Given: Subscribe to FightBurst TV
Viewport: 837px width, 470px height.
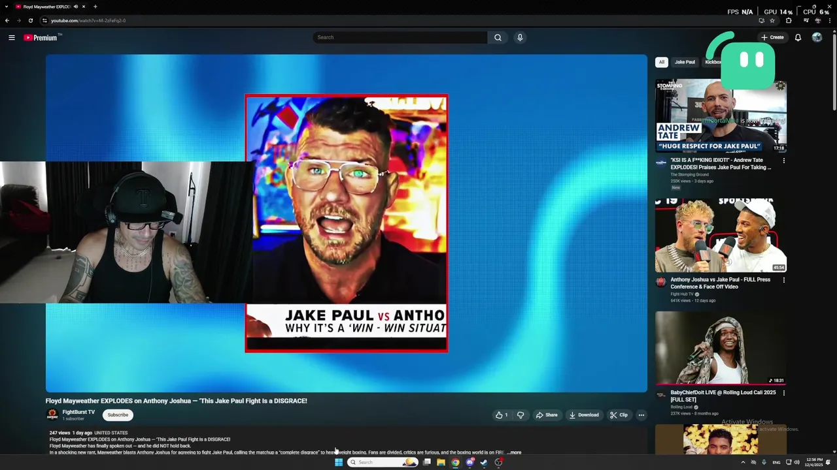Looking at the screenshot, I should click(118, 415).
